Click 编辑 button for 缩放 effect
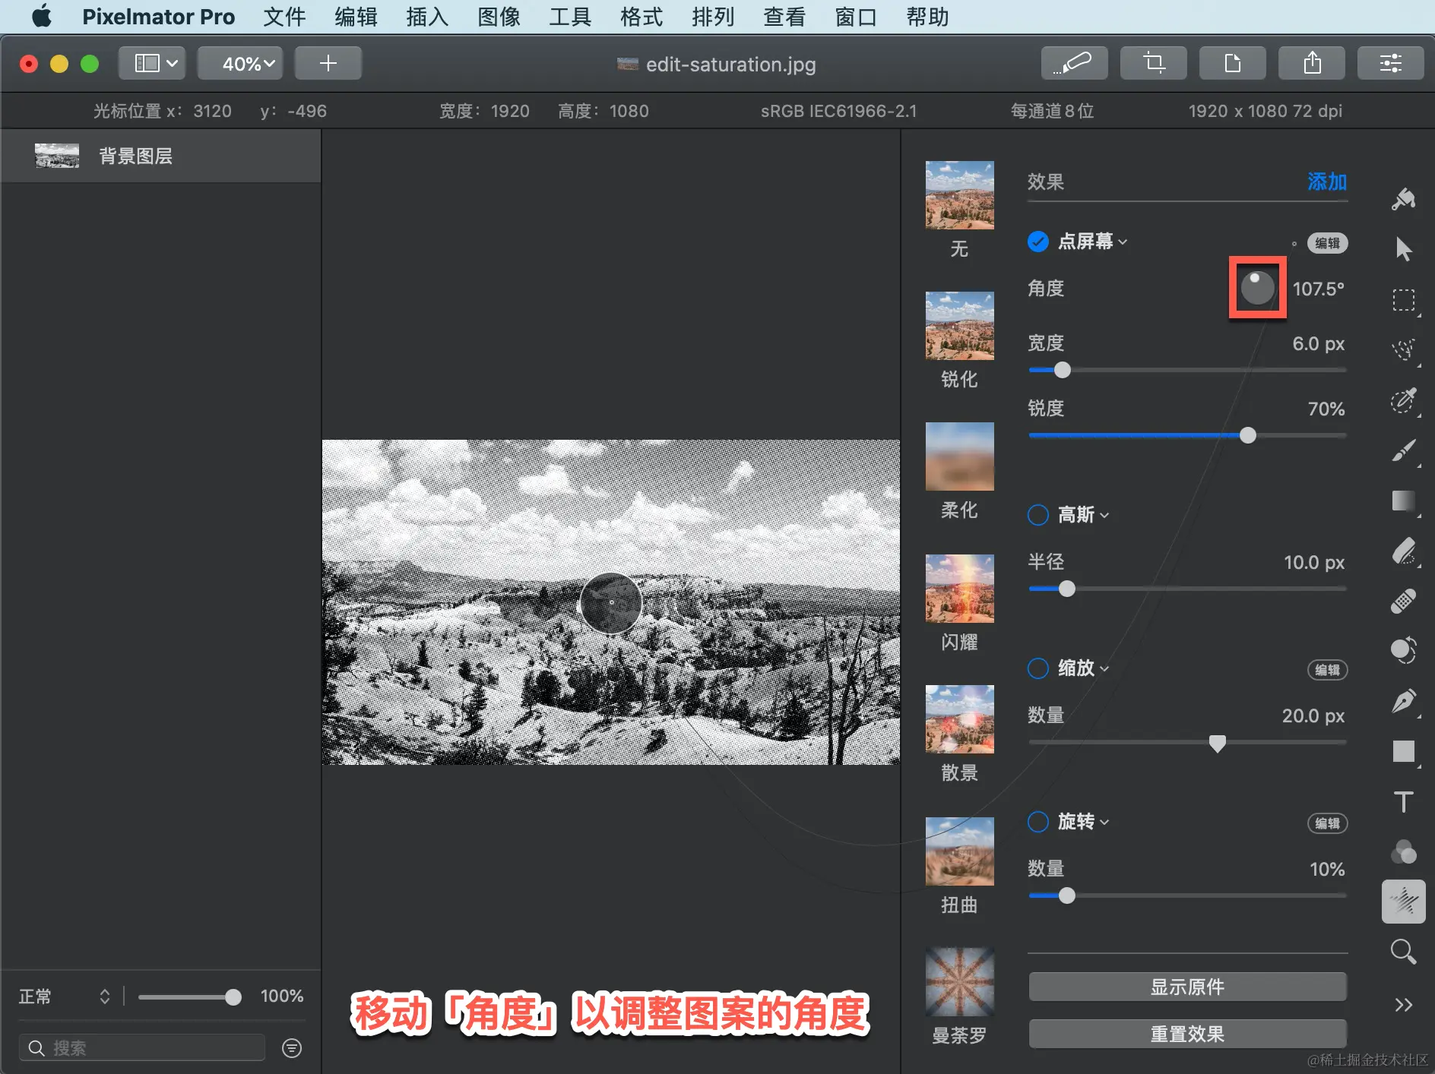Viewport: 1435px width, 1074px height. tap(1327, 670)
